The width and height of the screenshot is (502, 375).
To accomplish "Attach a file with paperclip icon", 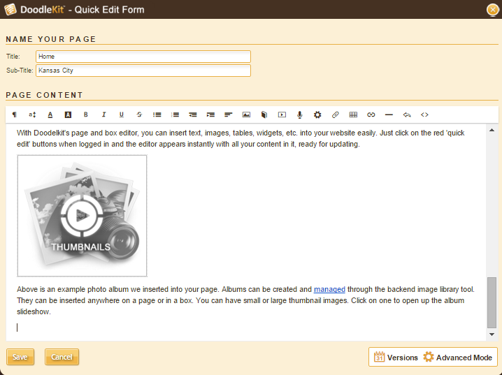I will (335, 115).
